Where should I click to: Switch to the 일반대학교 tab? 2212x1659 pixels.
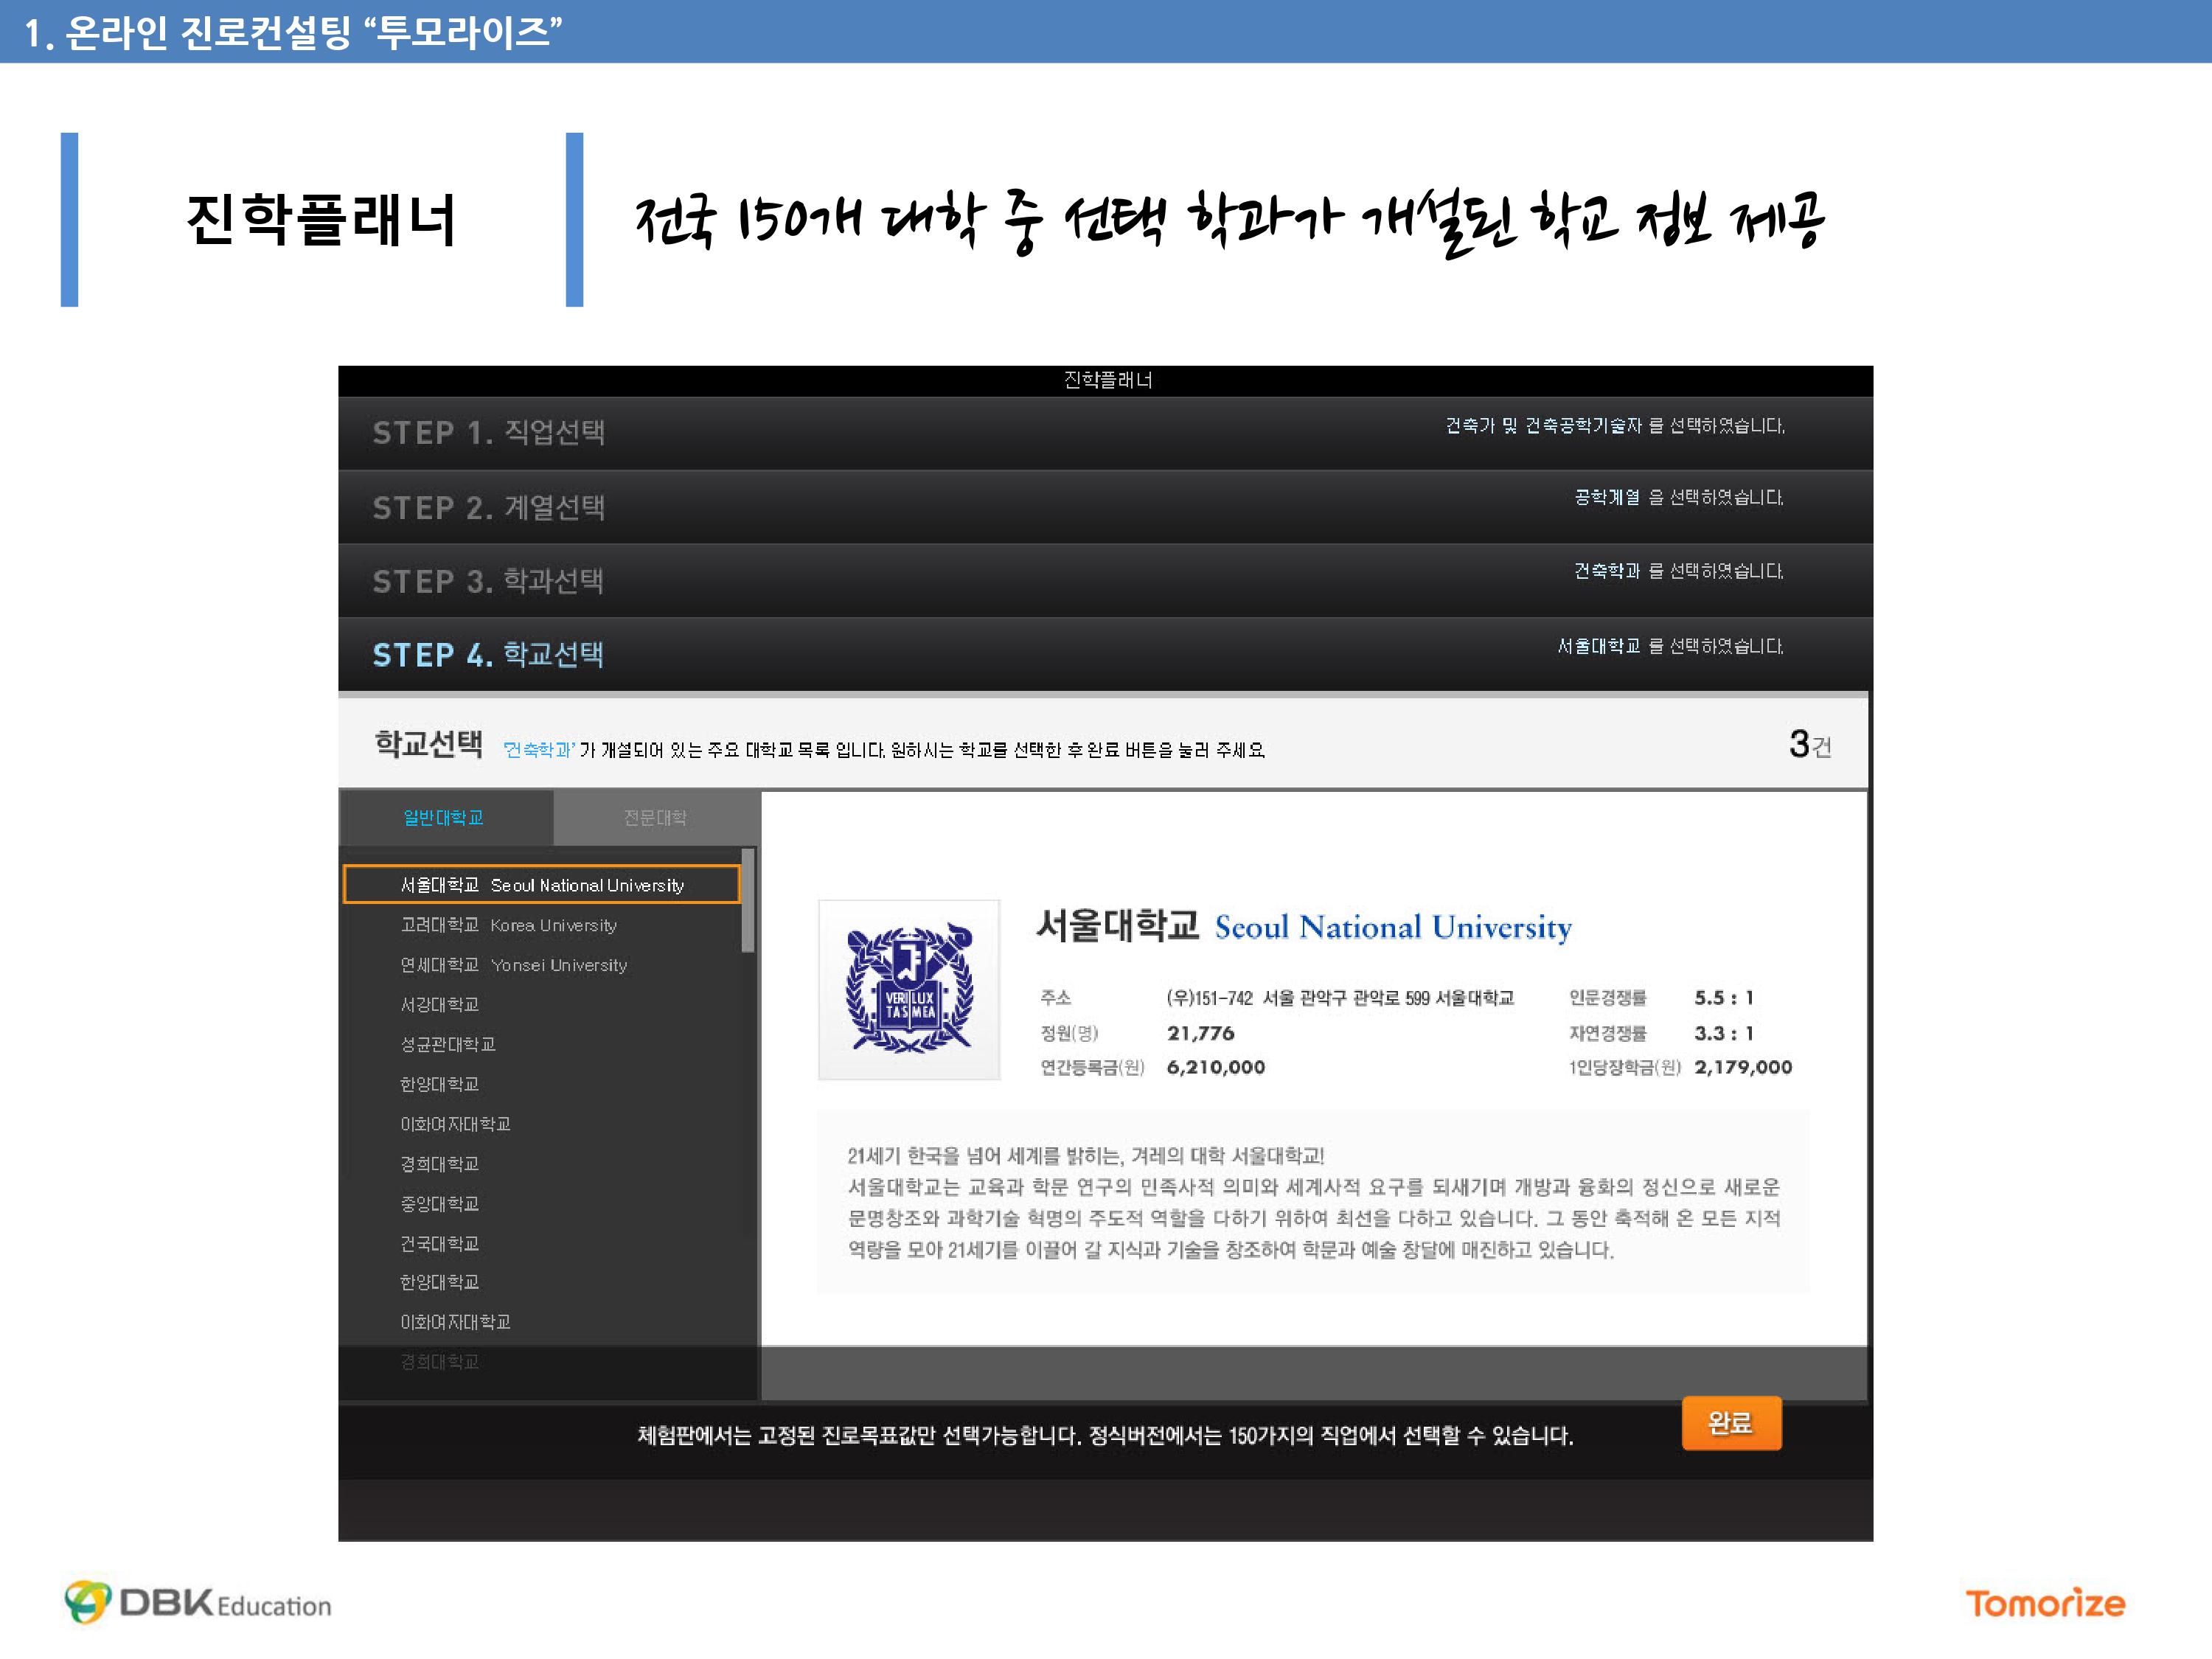point(446,817)
